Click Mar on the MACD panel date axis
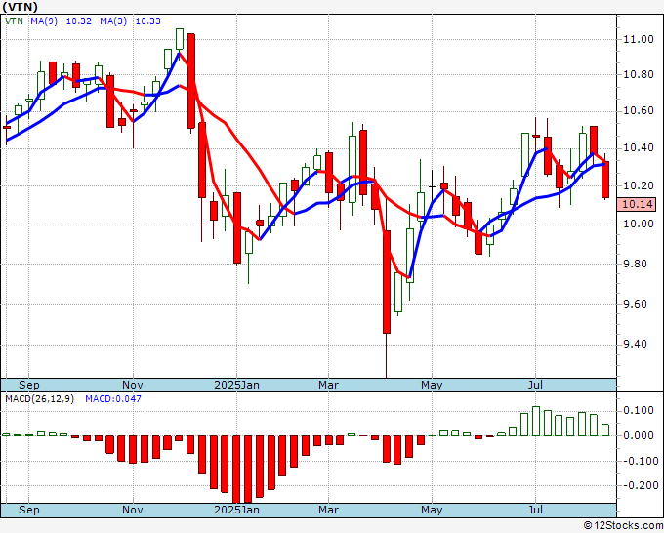Image resolution: width=664 pixels, height=533 pixels. pos(329,510)
